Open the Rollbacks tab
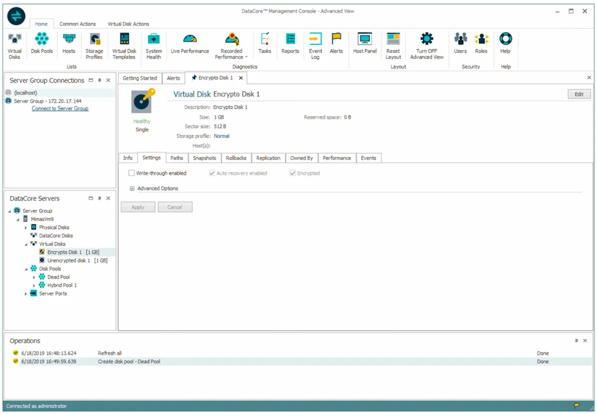 (236, 158)
